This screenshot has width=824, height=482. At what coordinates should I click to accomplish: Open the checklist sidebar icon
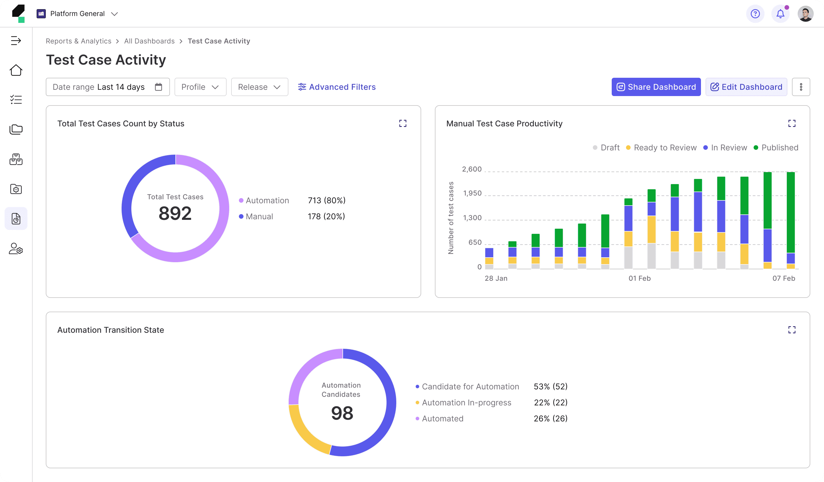[16, 100]
